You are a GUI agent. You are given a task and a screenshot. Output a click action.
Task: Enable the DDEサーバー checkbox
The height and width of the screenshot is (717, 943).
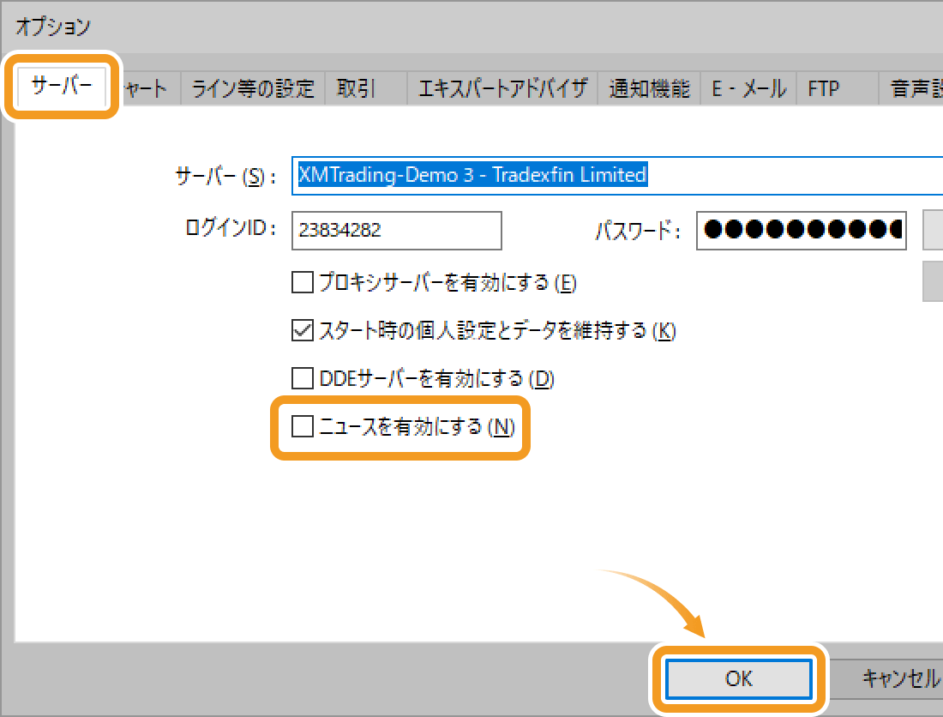pyautogui.click(x=303, y=378)
